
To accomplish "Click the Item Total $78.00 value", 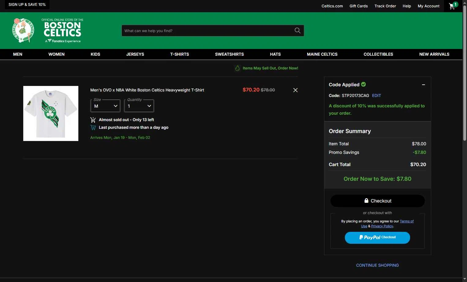I will pos(419,144).
